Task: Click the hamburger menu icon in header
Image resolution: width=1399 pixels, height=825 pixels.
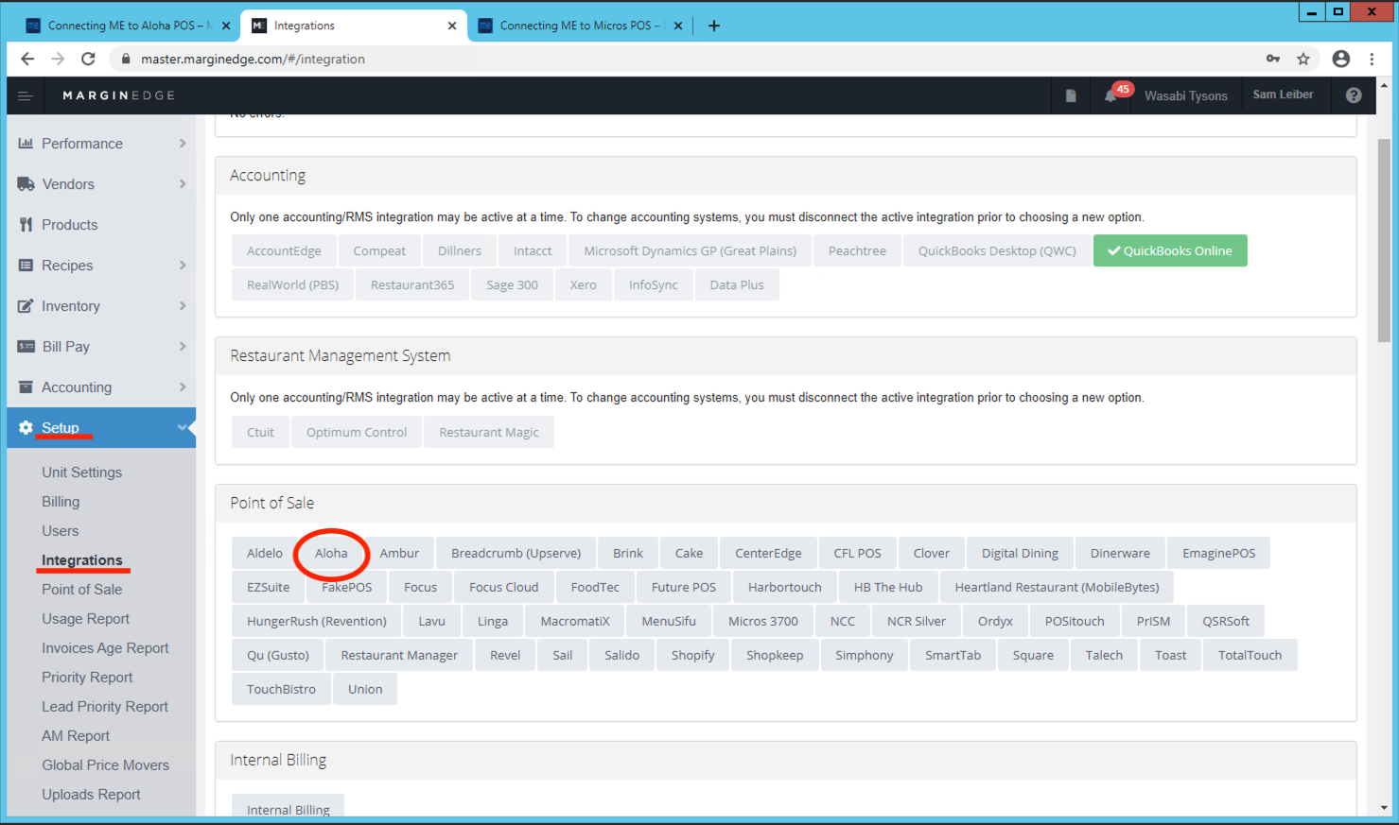Action: pyautogui.click(x=26, y=95)
